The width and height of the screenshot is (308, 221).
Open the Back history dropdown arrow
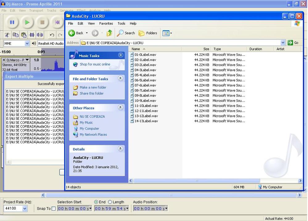[x=87, y=33]
